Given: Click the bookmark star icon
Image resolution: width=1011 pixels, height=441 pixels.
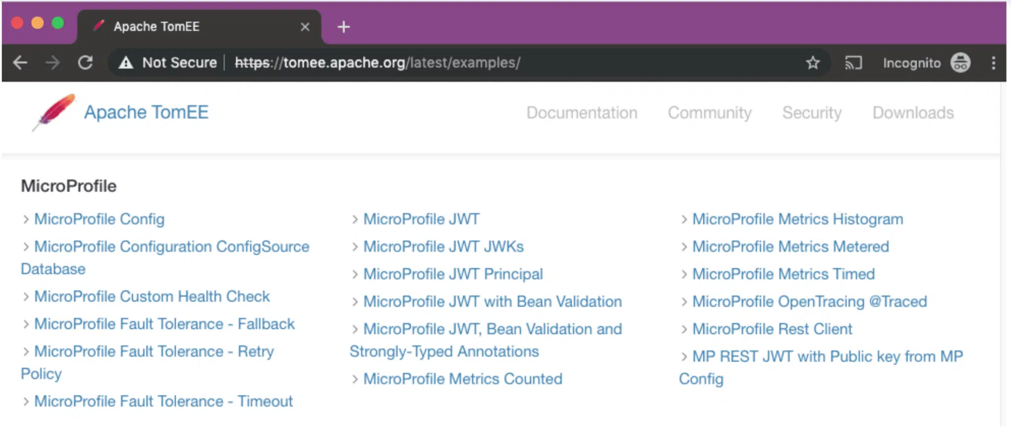Looking at the screenshot, I should [813, 63].
